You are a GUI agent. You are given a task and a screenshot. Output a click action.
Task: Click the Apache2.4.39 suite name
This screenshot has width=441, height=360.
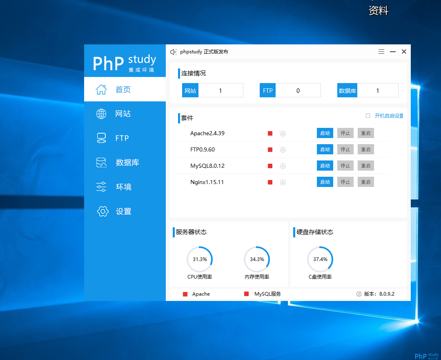(207, 133)
